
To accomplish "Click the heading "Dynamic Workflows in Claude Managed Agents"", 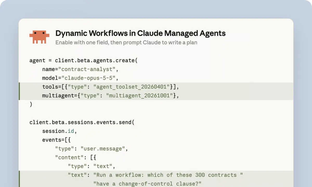I will click(140, 33).
